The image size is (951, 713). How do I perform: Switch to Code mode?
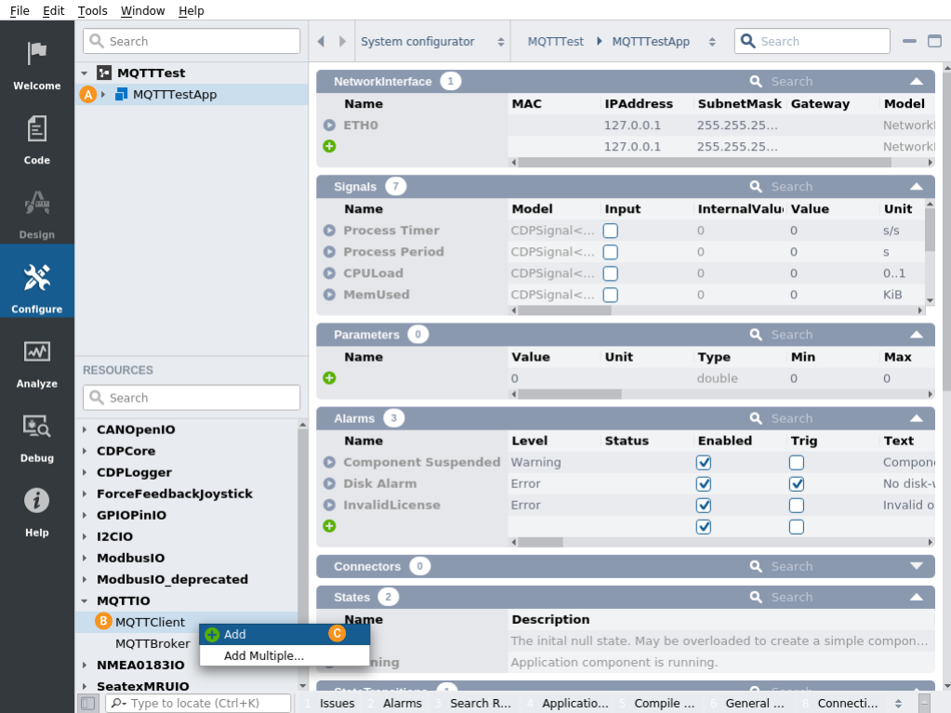tap(37, 138)
